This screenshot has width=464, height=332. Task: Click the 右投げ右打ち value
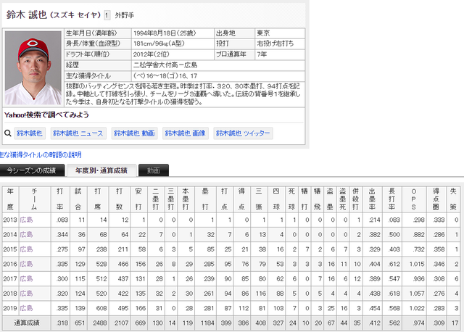pyautogui.click(x=275, y=43)
